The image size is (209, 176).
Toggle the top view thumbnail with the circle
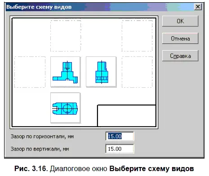tap(66, 108)
